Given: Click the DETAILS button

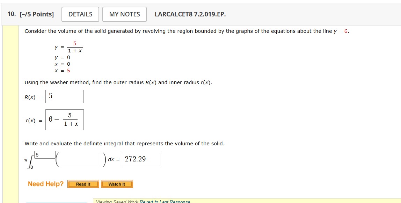Looking at the screenshot, I should click(x=80, y=14).
